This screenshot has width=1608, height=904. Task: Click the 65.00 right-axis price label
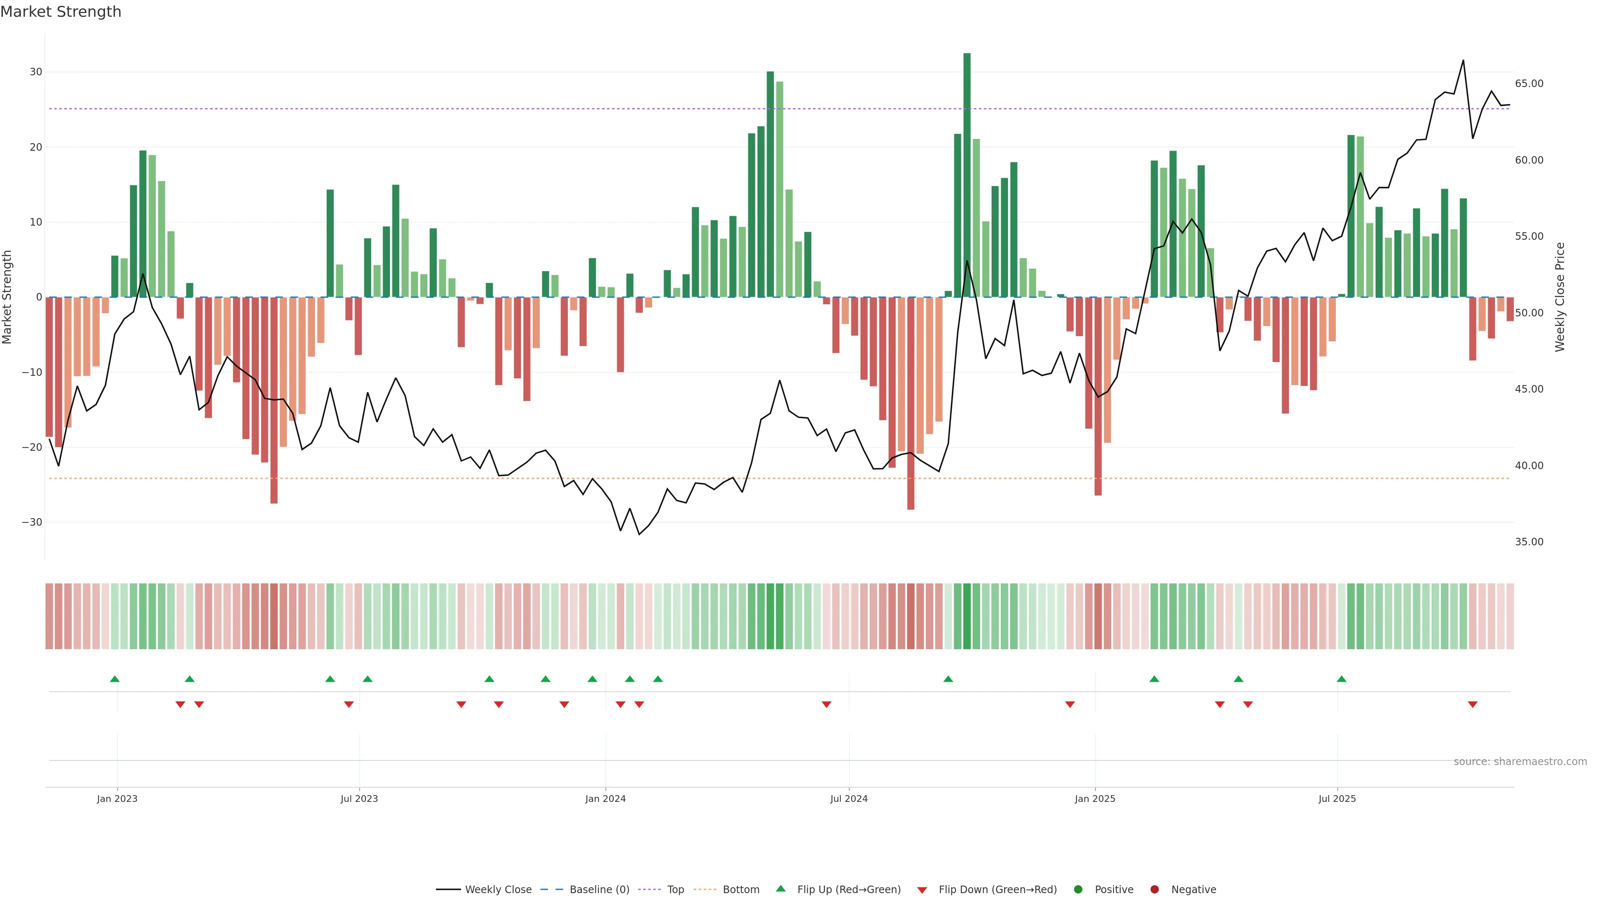1529,84
